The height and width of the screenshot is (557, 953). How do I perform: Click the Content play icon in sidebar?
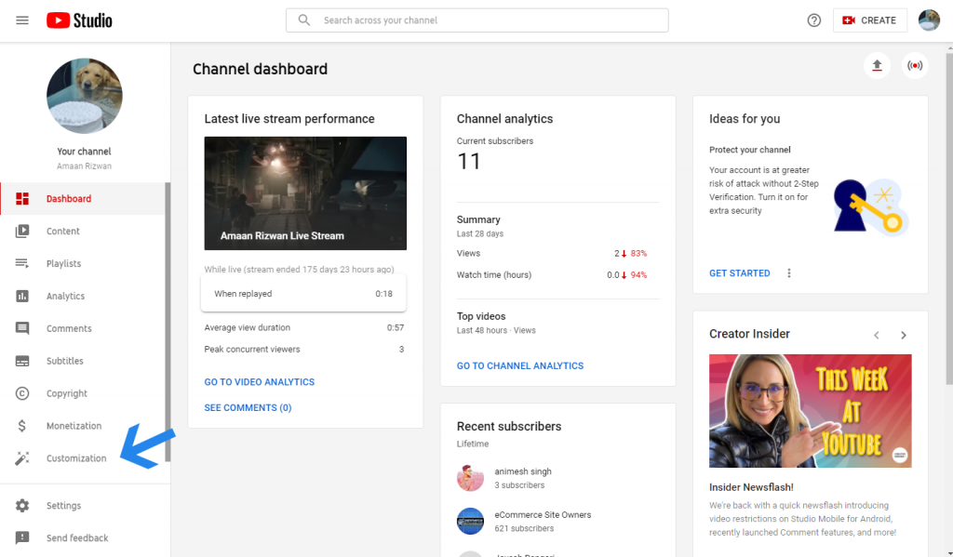point(22,231)
